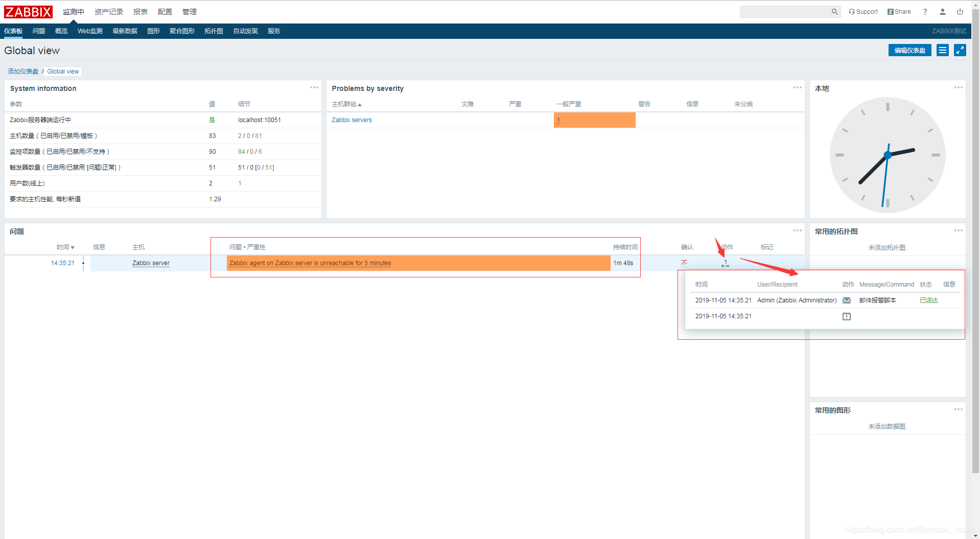Viewport: 980px width, 539px height.
Task: Select Web监测 submenu tab
Action: [x=90, y=31]
